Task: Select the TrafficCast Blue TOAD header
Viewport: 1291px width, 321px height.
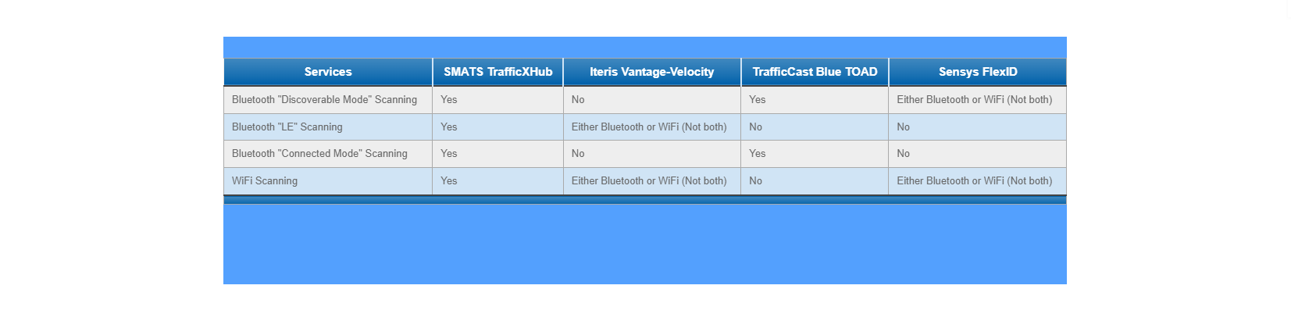Action: (815, 72)
